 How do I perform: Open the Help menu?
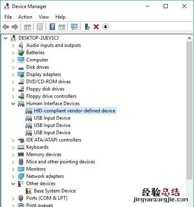[x=60, y=17]
